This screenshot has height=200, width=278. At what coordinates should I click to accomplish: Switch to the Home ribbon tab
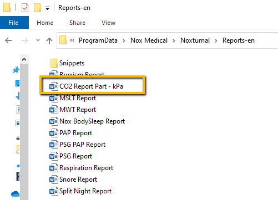coord(45,23)
